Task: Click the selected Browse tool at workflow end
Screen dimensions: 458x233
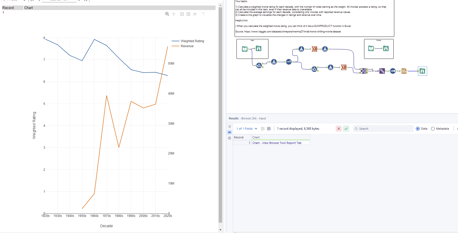Action: coord(422,71)
